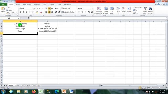Click the Insert cells icon

coord(118,9)
